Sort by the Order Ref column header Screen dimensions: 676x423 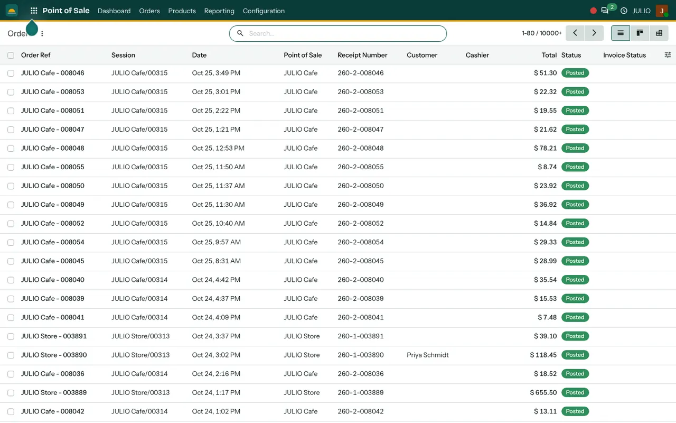click(36, 55)
